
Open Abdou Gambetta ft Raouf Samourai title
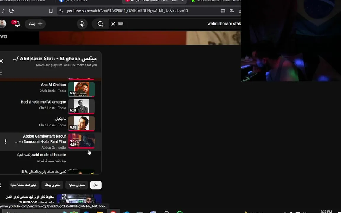41,139
